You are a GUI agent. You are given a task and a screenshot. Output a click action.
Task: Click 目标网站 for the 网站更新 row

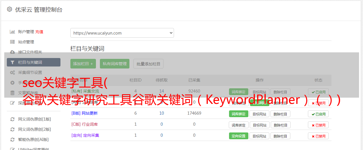click(259, 114)
